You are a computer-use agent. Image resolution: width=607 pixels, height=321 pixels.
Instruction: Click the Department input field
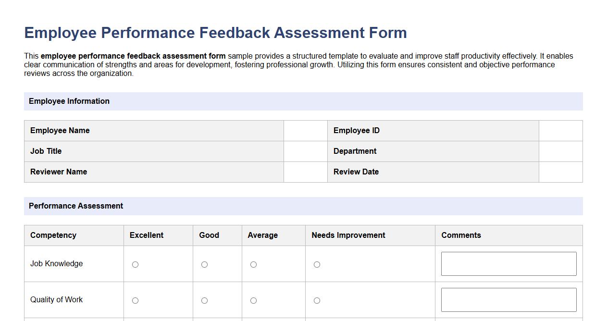click(561, 151)
